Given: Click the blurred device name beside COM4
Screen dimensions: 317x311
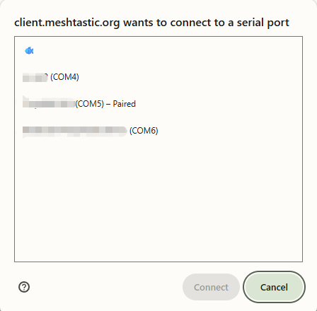Looking at the screenshot, I should (x=35, y=77).
